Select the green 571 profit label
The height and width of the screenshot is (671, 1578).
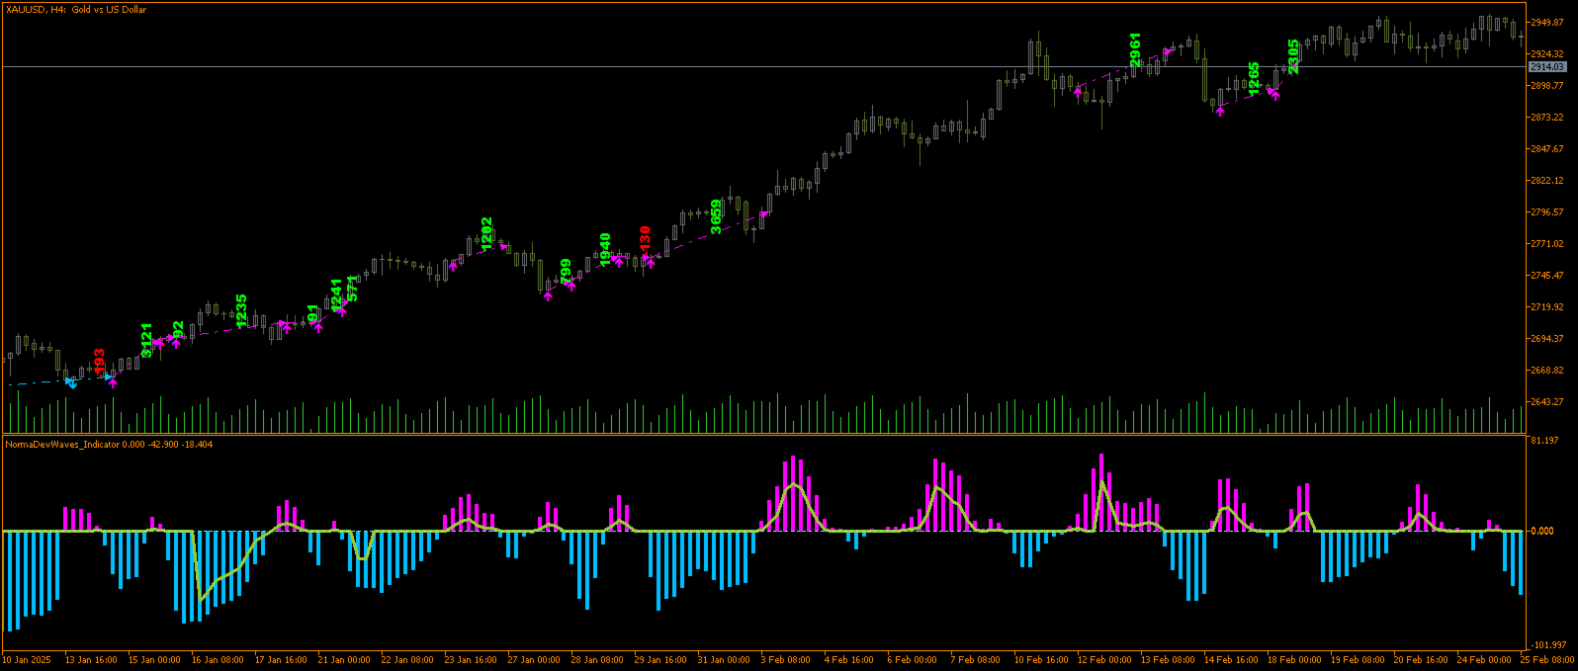pos(352,288)
